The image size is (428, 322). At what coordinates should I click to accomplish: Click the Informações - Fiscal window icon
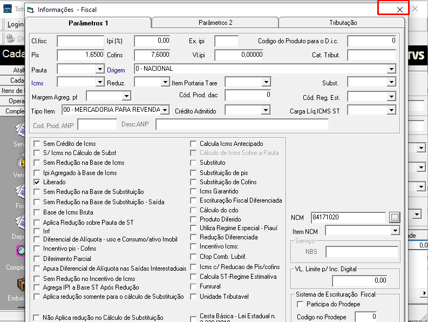point(31,10)
